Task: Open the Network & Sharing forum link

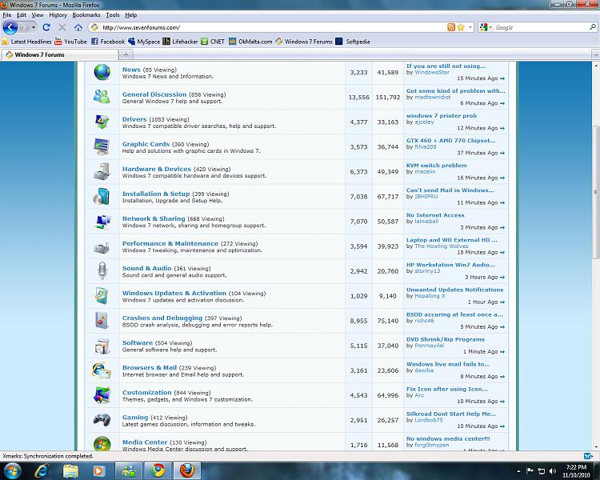Action: pos(154,218)
